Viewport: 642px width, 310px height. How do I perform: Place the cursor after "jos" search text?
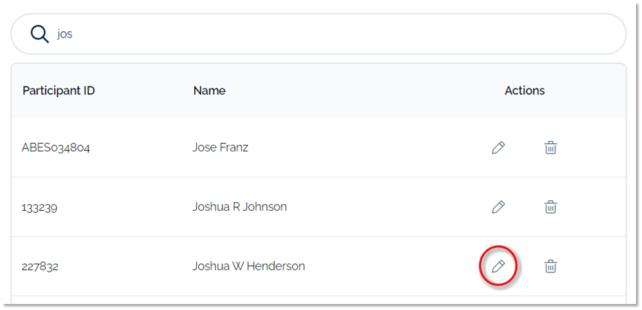pos(73,34)
